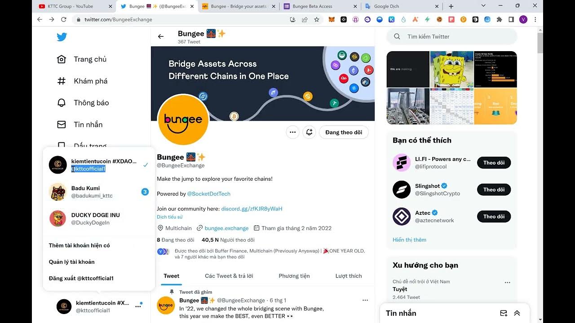Open SpongeBob media thumbnail

coord(451,69)
